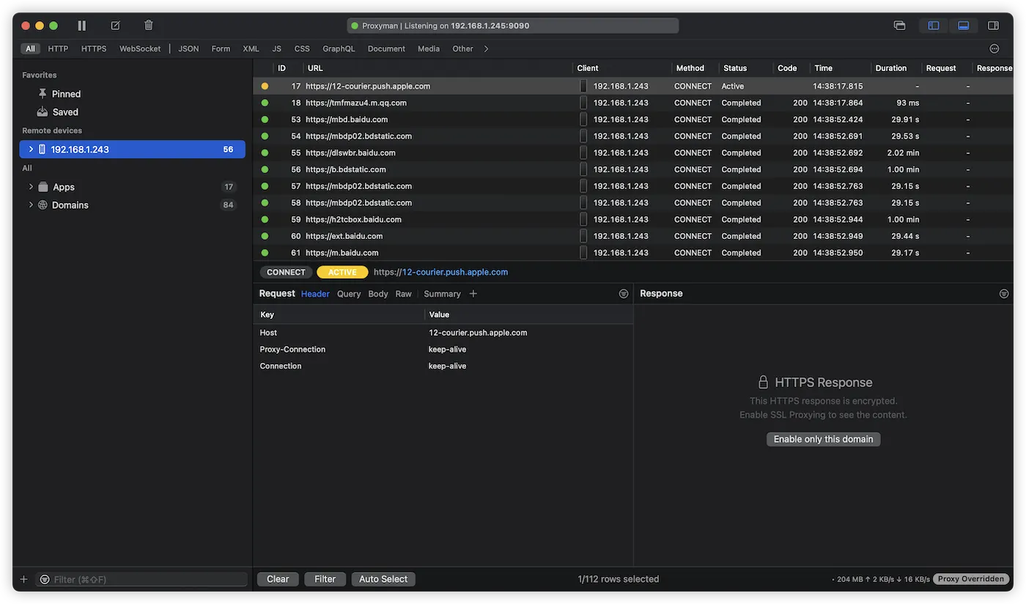
Task: Select the GraphQL filter tab
Action: [x=339, y=49]
